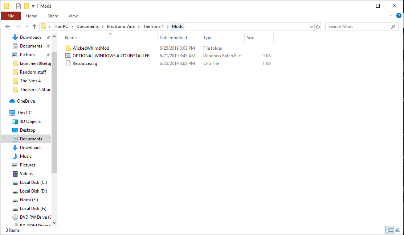Image resolution: width=404 pixels, height=235 pixels.
Task: Open the WickedWhimsMod folder icon
Action: click(x=68, y=48)
